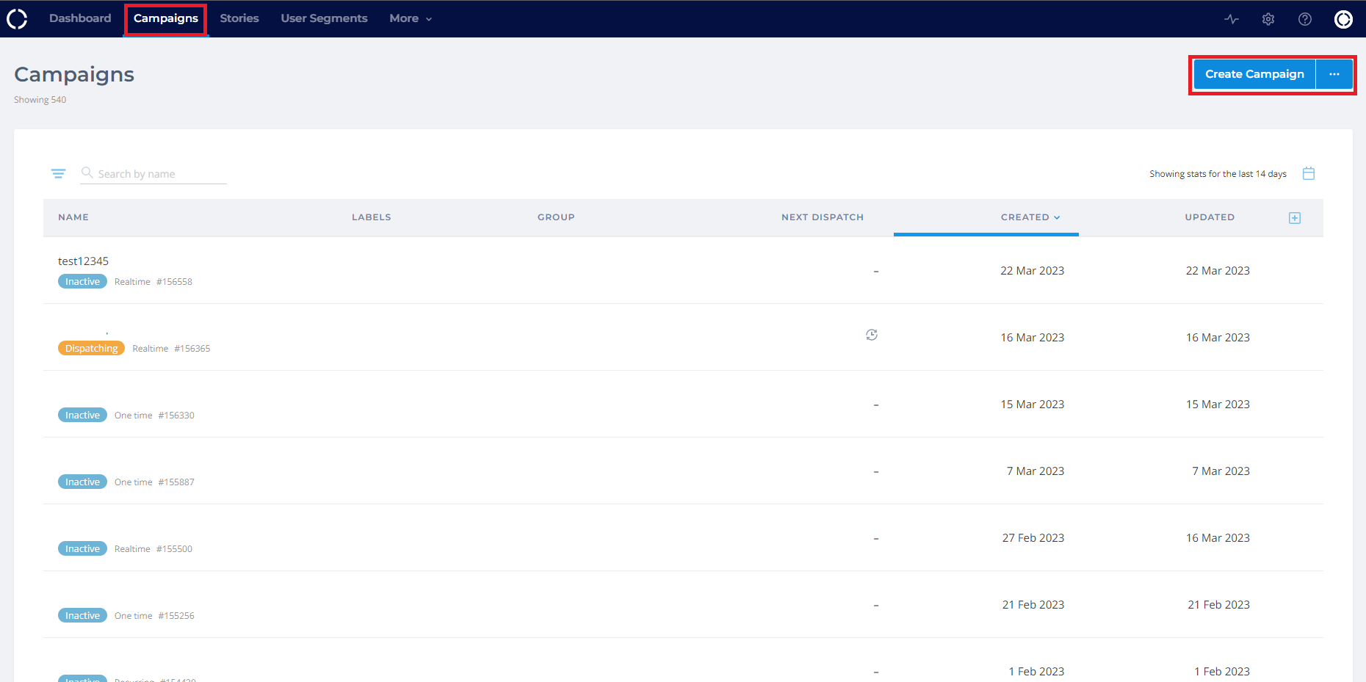Switch to the Dashboard tab
This screenshot has height=682, width=1366.
(x=80, y=18)
